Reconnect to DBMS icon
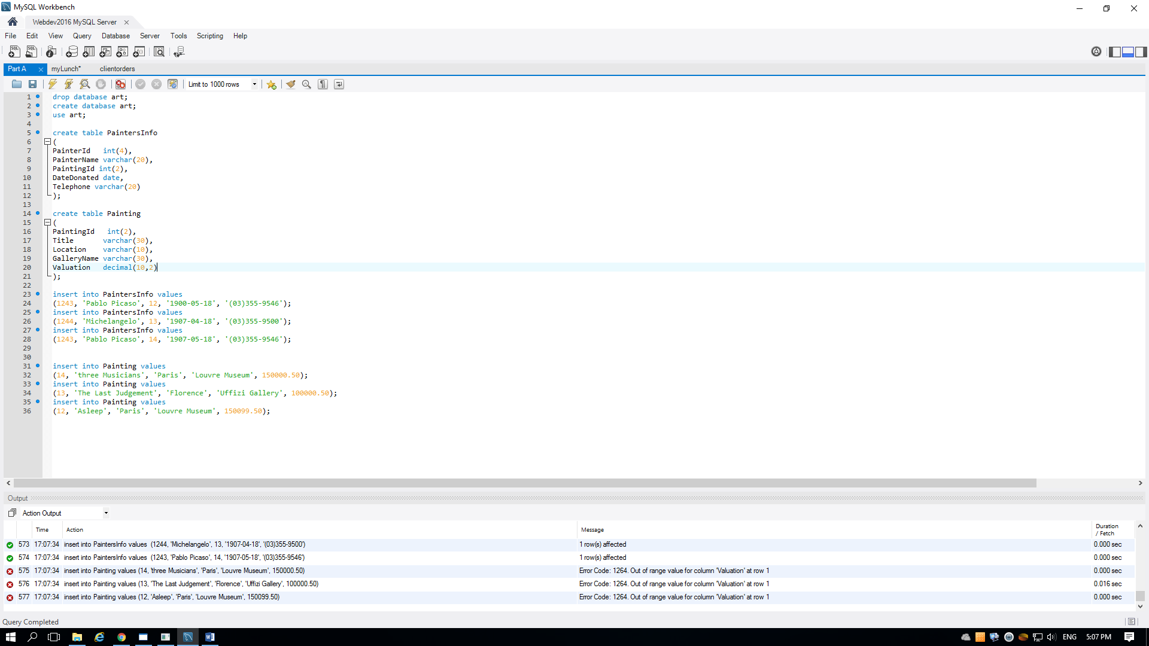Screen dimensions: 1149x646 (x=179, y=52)
